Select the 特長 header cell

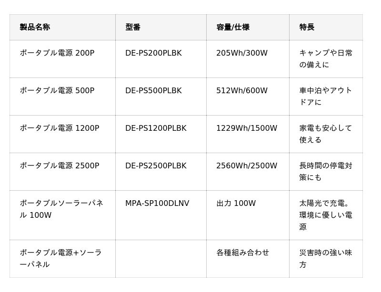click(x=307, y=27)
